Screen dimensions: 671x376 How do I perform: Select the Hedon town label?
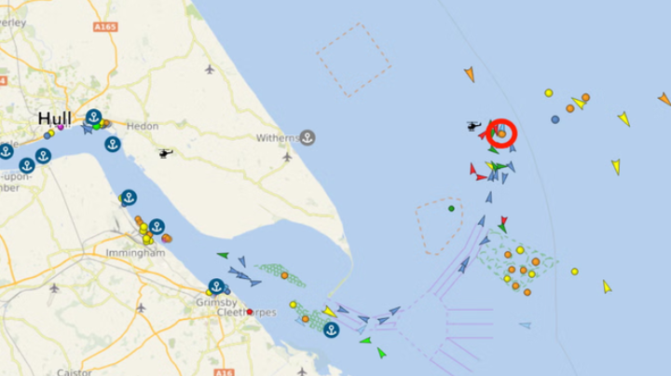(x=143, y=126)
